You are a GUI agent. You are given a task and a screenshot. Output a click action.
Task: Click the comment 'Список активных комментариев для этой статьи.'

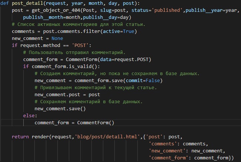click(x=78, y=24)
